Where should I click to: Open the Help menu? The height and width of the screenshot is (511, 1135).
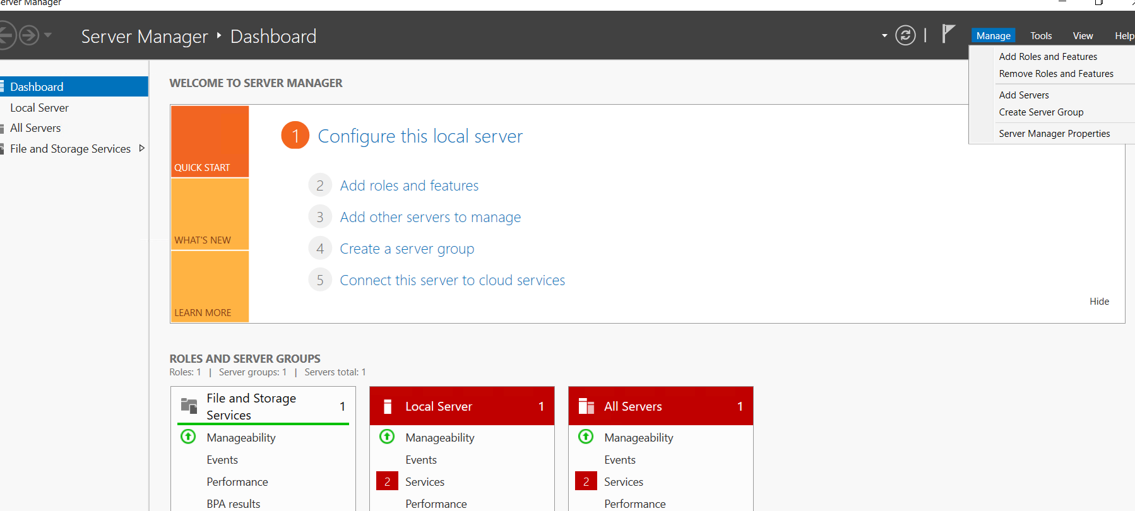coord(1124,36)
